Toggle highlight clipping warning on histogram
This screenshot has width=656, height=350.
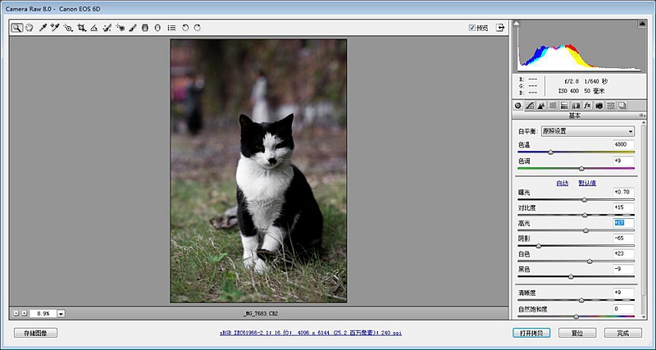click(x=642, y=25)
